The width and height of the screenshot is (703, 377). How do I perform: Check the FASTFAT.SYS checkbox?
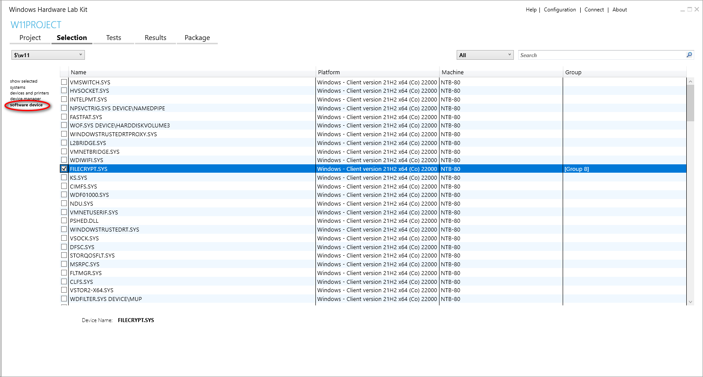tap(64, 117)
